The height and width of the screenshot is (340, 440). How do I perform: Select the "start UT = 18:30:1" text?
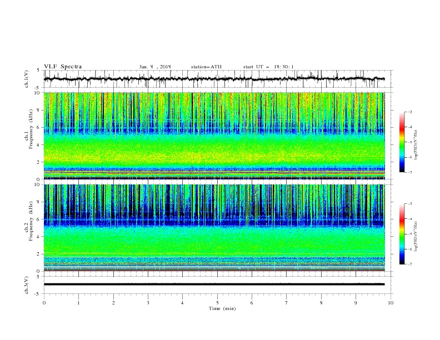point(268,67)
